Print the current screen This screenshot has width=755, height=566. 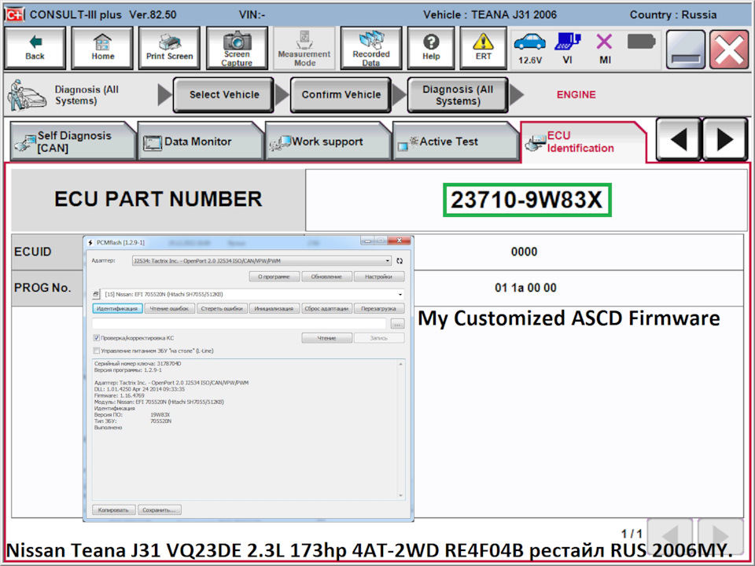[170, 48]
